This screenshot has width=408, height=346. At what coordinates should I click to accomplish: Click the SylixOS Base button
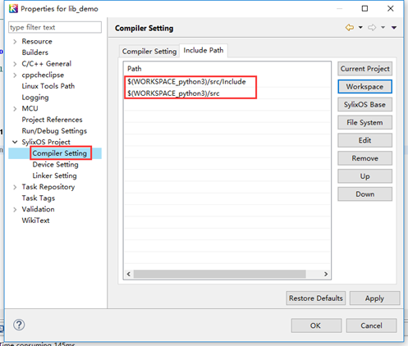point(364,104)
